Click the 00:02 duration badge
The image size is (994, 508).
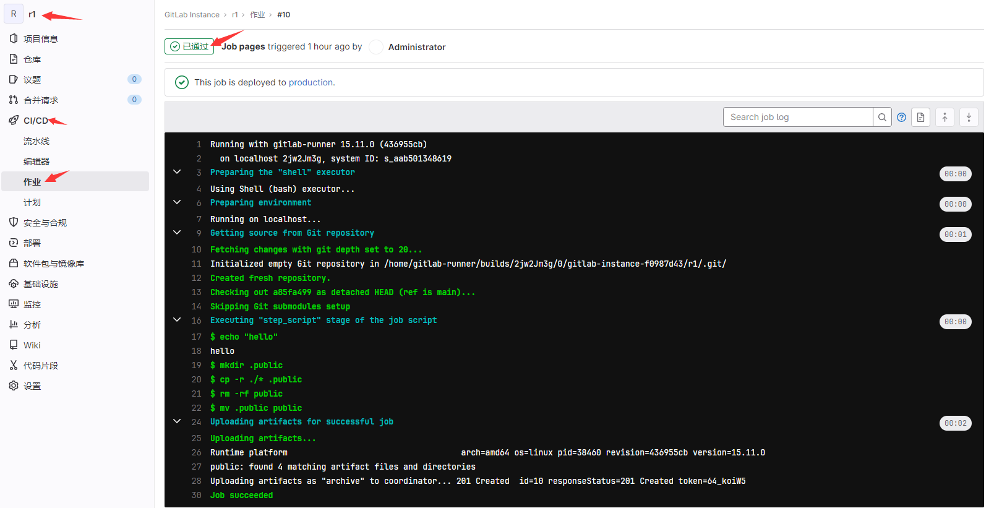[956, 423]
